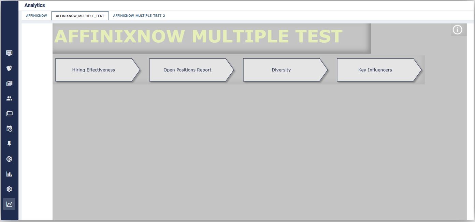Go to the Diversity report
Image resolution: width=475 pixels, height=222 pixels.
[282, 70]
